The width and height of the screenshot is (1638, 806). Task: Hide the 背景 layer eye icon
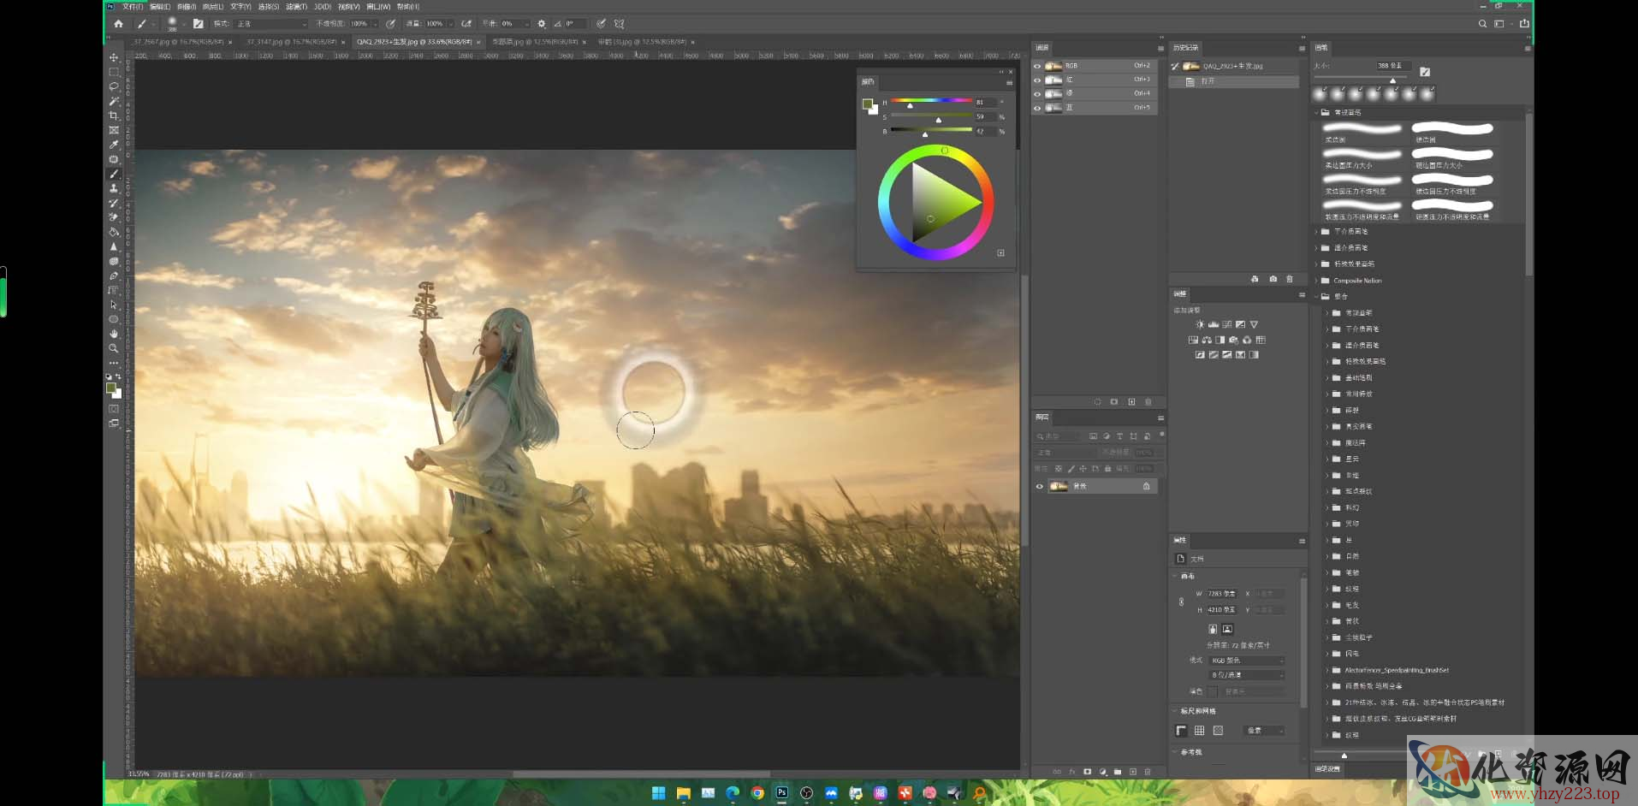[1040, 486]
